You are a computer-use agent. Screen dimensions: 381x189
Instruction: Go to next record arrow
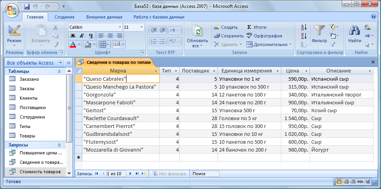(130, 174)
